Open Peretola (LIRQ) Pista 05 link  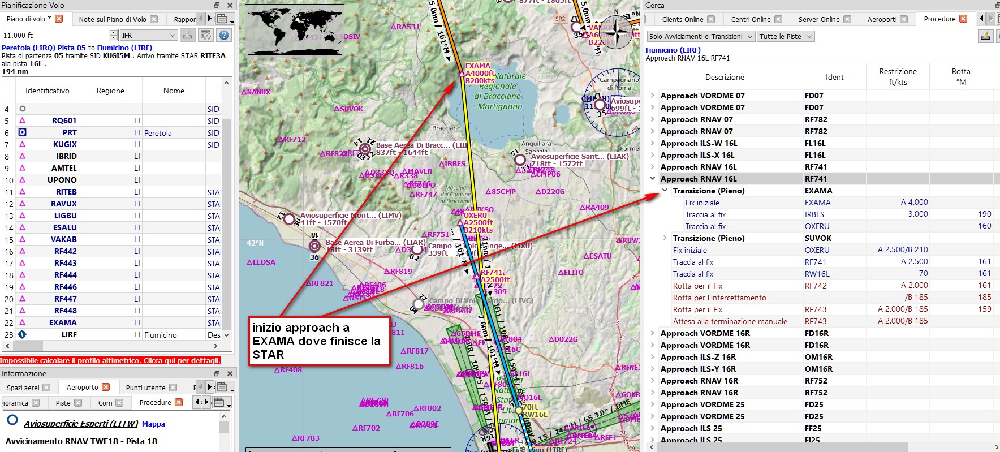click(x=44, y=48)
